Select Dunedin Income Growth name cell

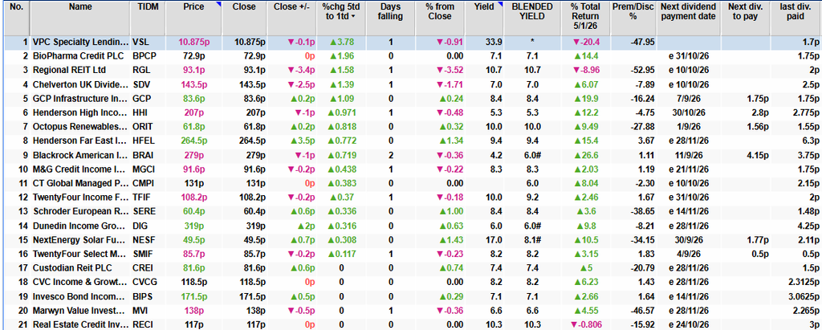point(80,226)
